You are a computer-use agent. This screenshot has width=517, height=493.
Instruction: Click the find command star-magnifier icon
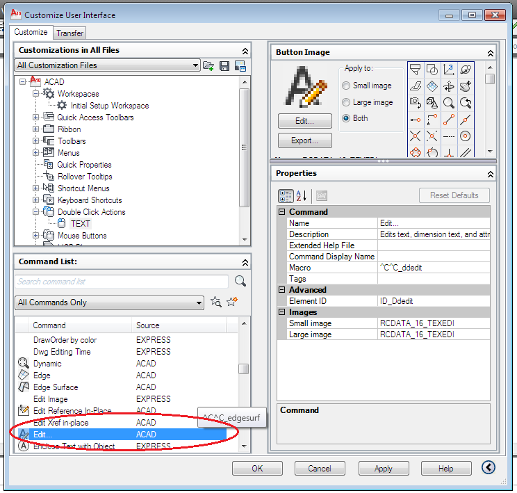click(216, 301)
